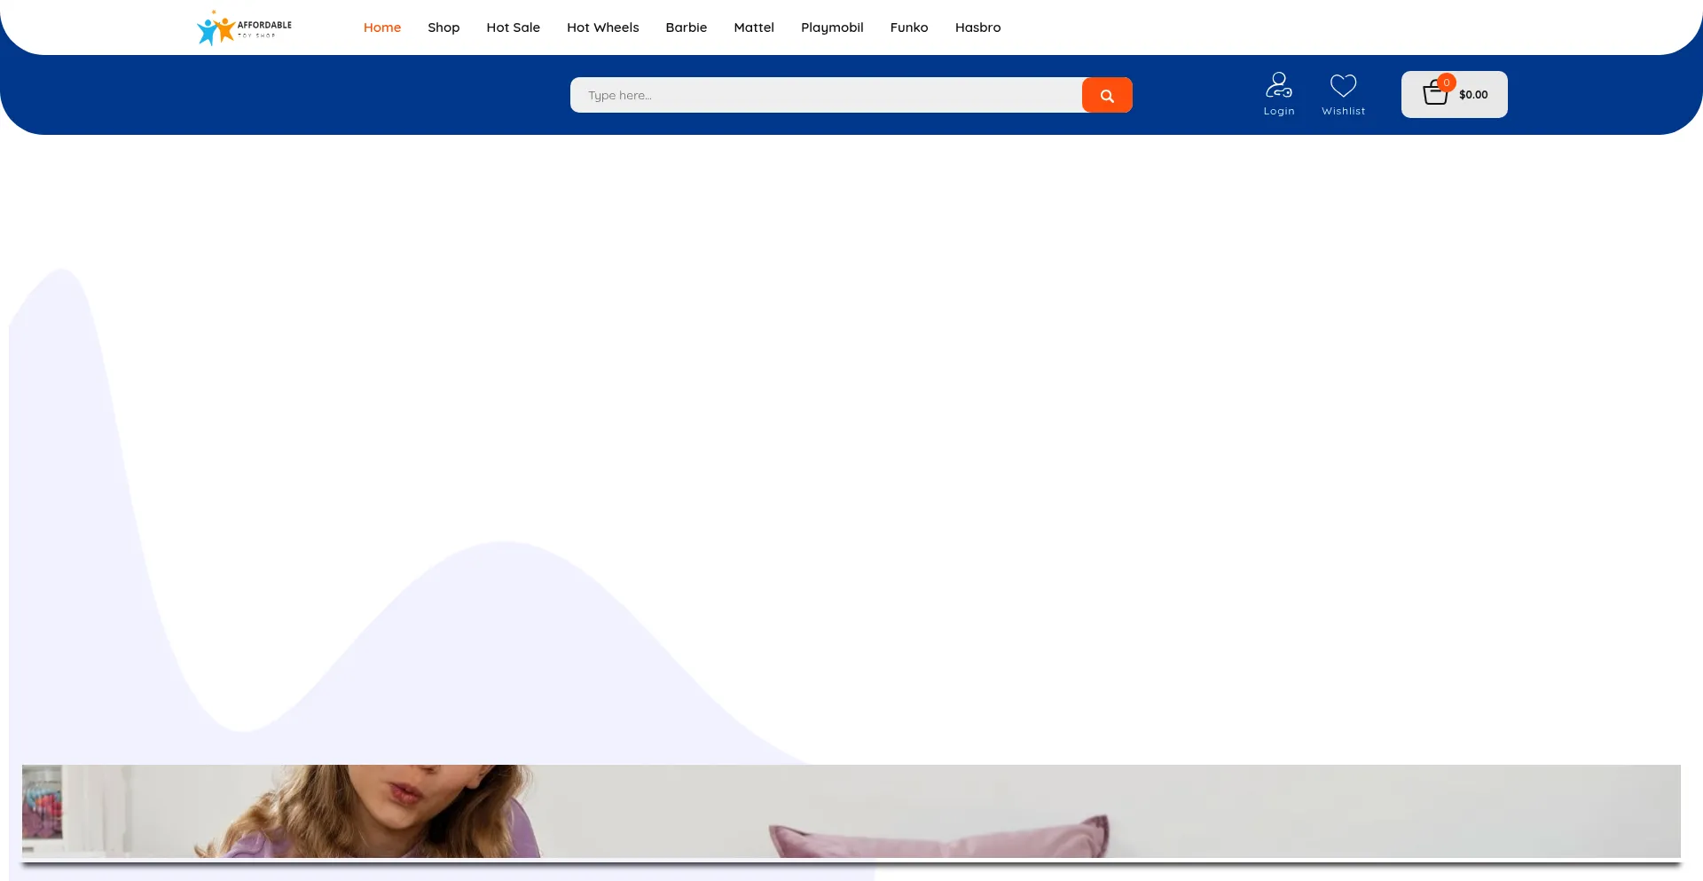Open the Shop menu item
1703x881 pixels.
[x=443, y=28]
